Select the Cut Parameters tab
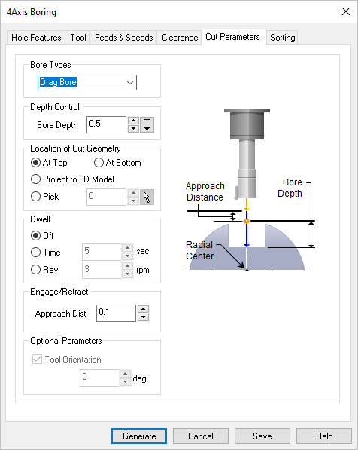This screenshot has width=358, height=450. 233,37
